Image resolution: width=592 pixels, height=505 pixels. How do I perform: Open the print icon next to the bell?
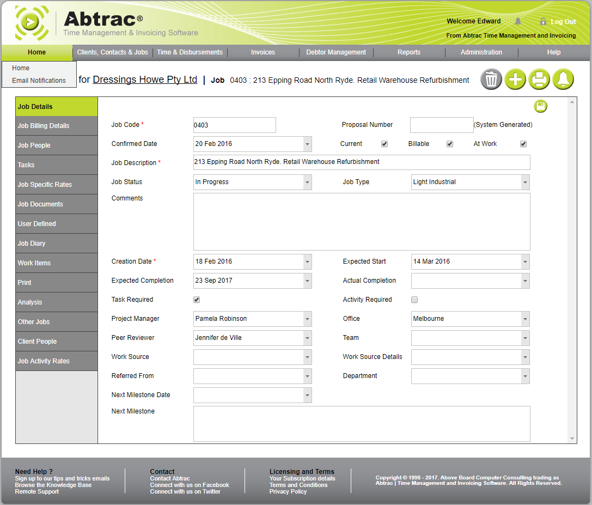pyautogui.click(x=539, y=79)
